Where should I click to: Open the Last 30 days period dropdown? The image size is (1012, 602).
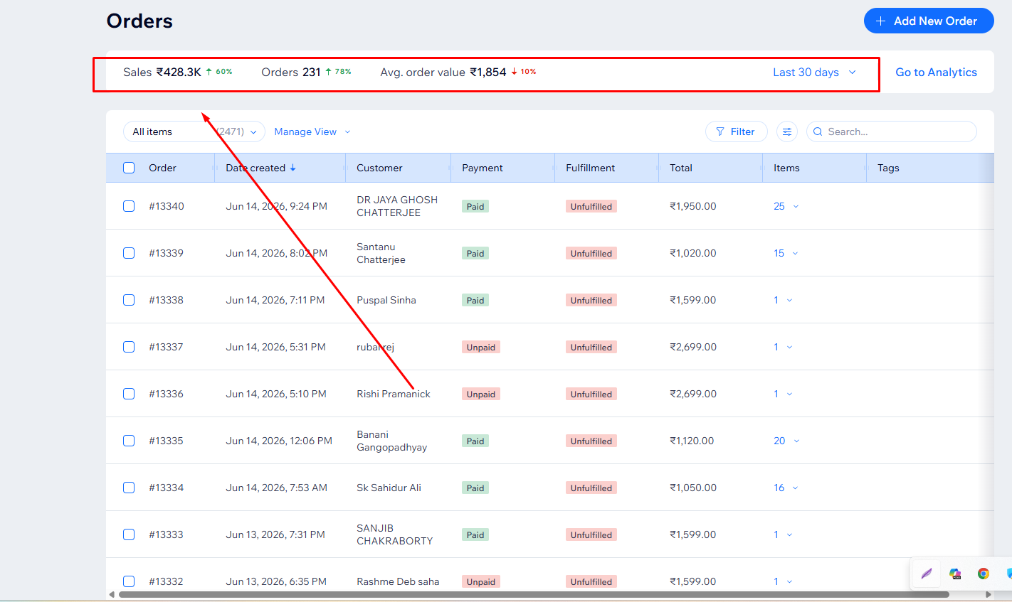tap(814, 72)
